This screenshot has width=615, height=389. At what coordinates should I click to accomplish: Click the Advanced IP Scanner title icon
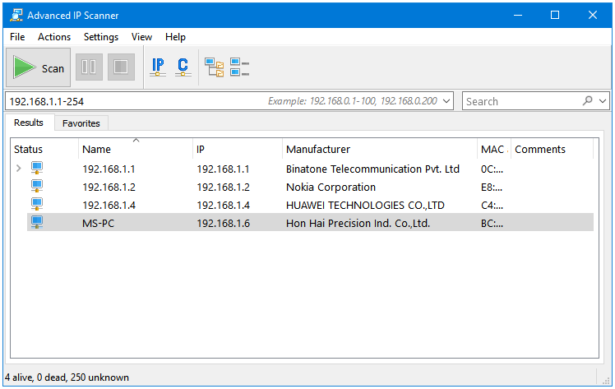pos(16,16)
